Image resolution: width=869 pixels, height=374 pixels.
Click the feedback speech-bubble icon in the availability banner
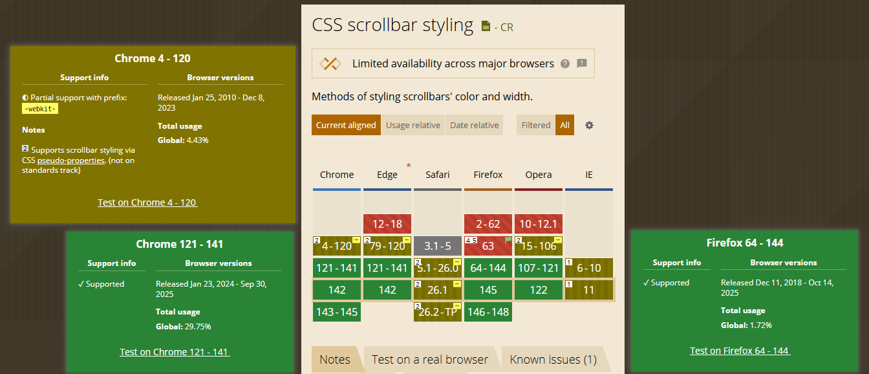click(581, 63)
